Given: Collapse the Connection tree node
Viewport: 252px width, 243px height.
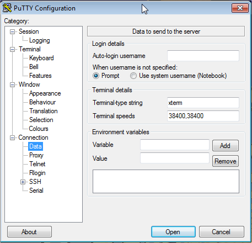Looking at the screenshot, I should [12, 138].
